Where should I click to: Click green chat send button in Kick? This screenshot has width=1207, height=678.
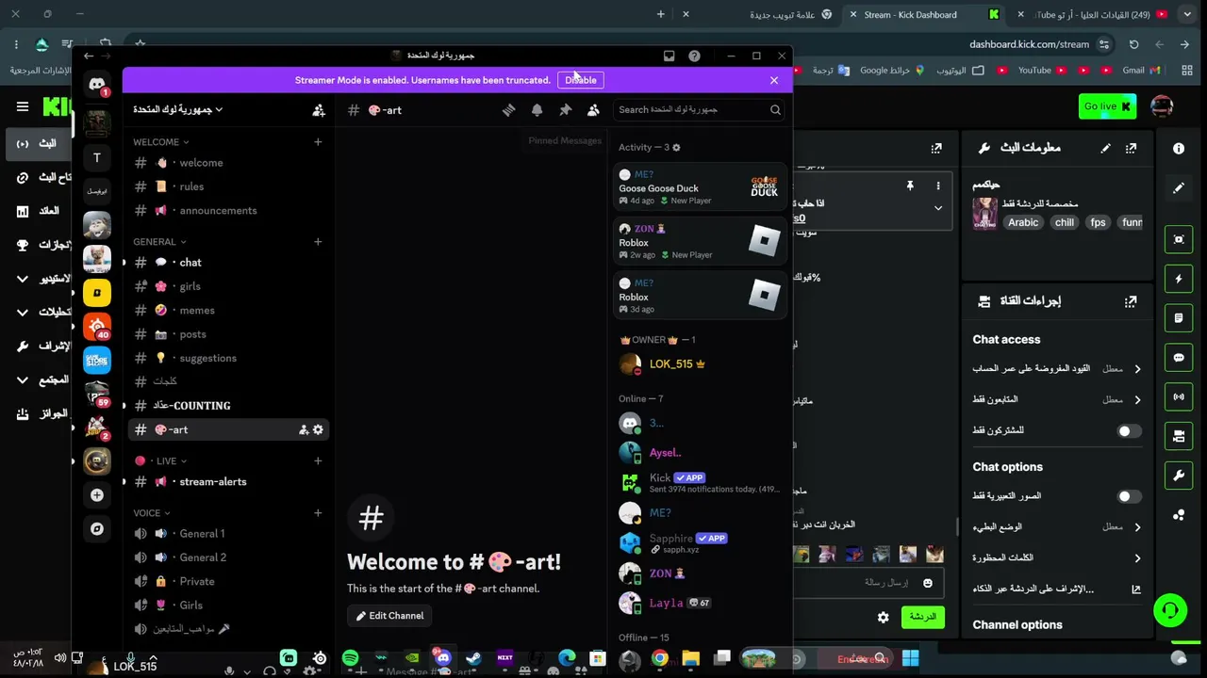coord(922,618)
